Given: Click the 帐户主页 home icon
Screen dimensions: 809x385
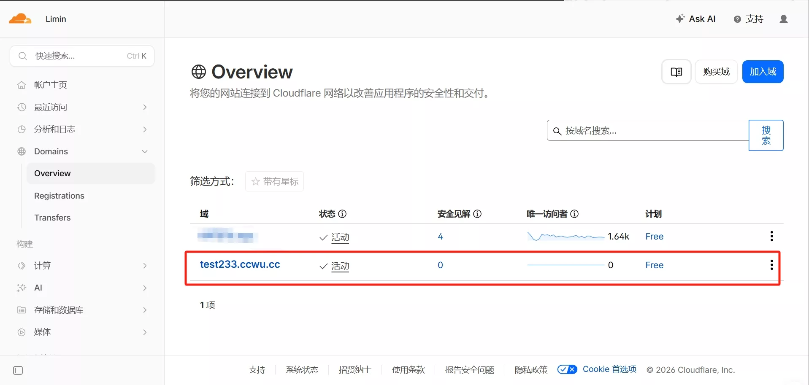Looking at the screenshot, I should point(22,85).
